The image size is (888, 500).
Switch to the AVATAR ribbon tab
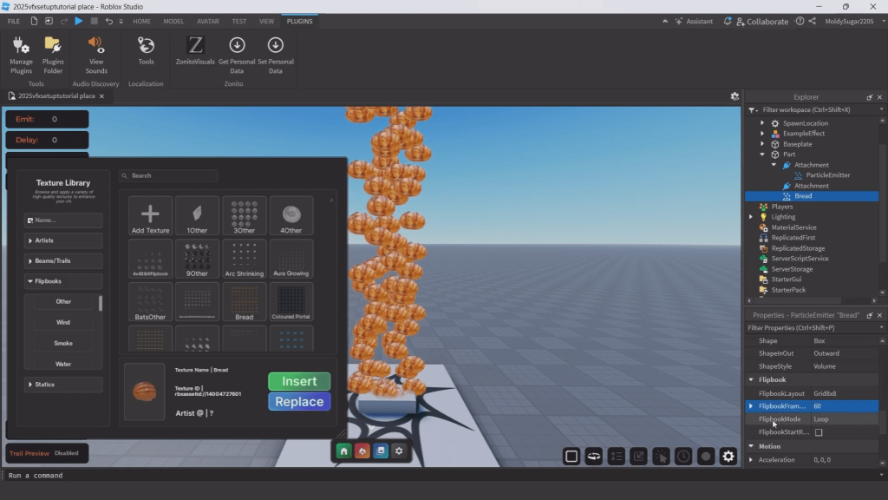pyautogui.click(x=208, y=21)
